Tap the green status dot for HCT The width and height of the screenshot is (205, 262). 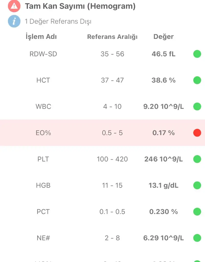(197, 80)
